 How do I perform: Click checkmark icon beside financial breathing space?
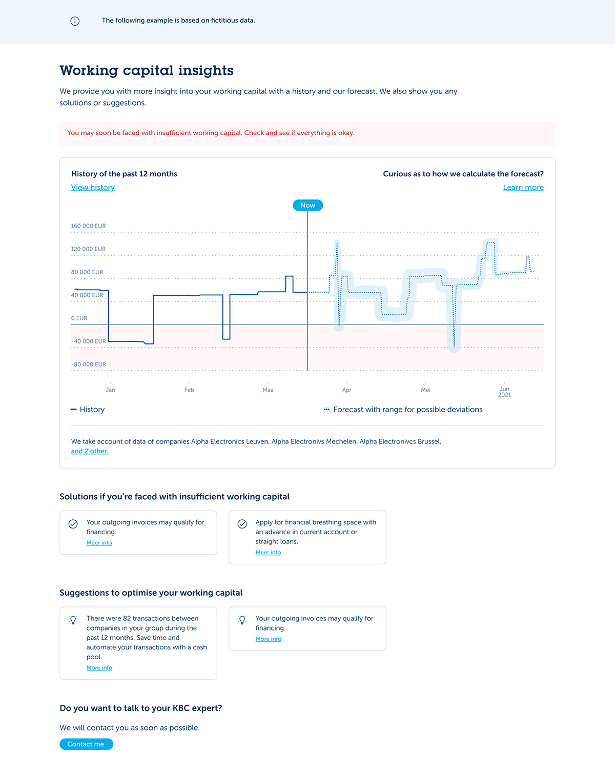[x=242, y=524]
